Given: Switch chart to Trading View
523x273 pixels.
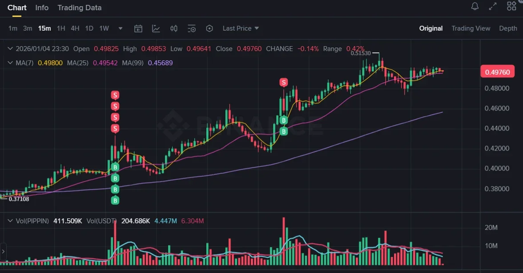Looking at the screenshot, I should pos(471,28).
